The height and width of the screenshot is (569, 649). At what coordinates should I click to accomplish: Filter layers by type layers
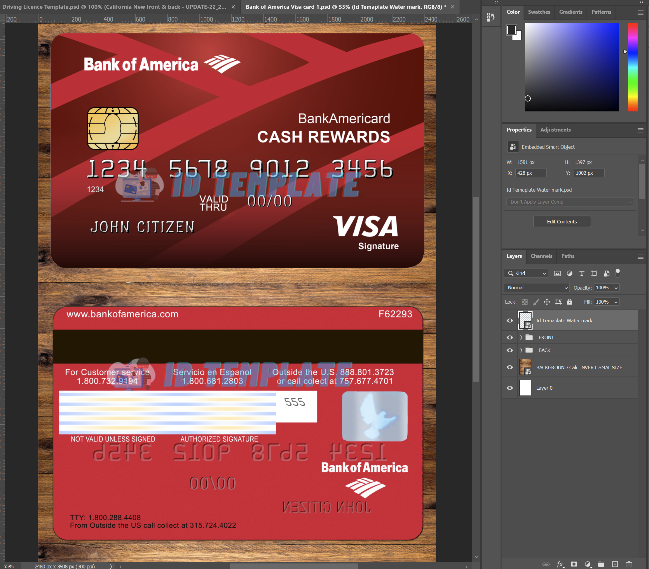[x=582, y=273]
